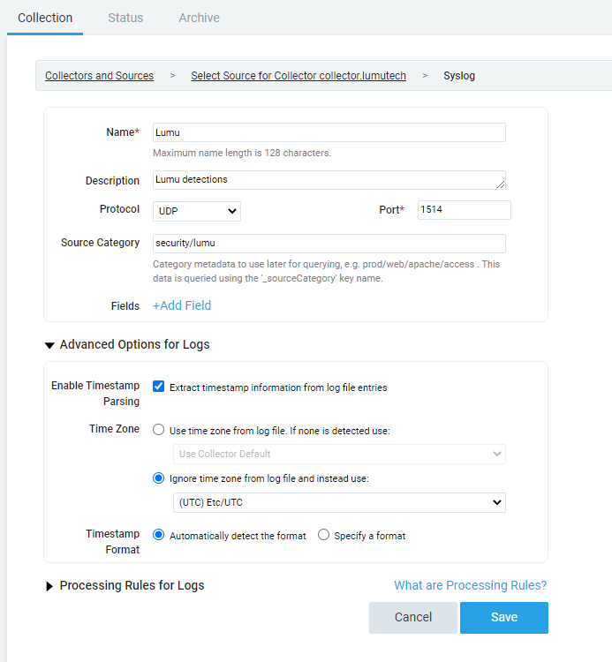Click the Port number field

[464, 210]
